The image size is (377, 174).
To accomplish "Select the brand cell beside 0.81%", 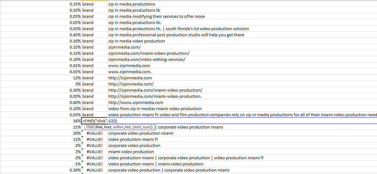I will [x=94, y=65].
